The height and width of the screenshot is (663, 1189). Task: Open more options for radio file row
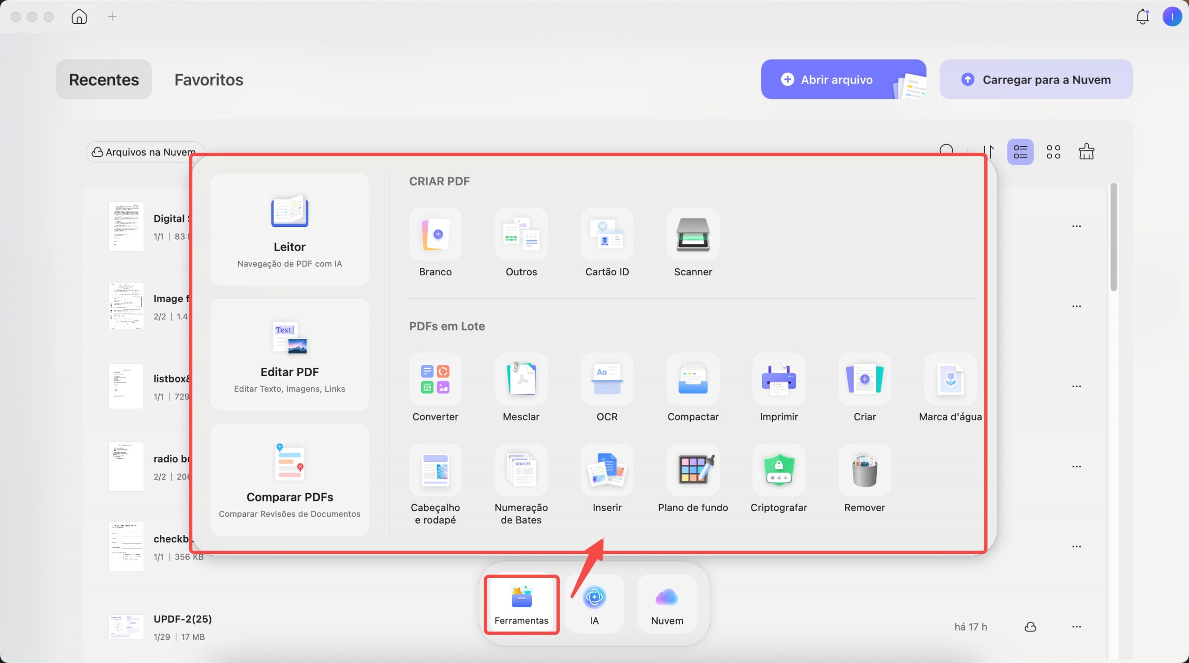pyautogui.click(x=1077, y=466)
